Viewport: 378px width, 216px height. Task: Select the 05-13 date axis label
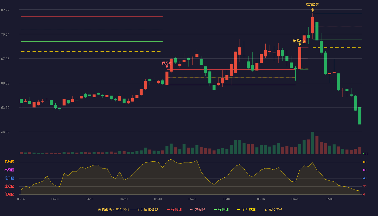coord(158,199)
